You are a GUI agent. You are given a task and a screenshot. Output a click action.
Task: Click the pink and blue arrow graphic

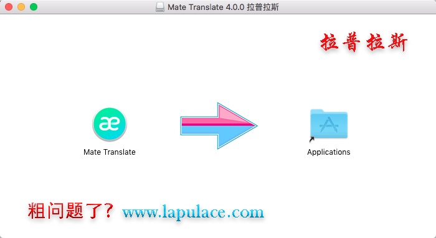pyautogui.click(x=219, y=126)
